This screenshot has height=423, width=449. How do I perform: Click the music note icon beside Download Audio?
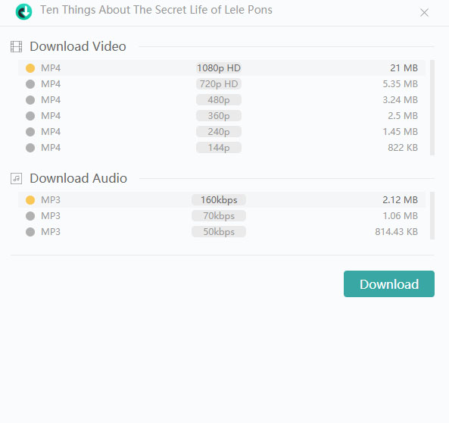click(x=17, y=178)
